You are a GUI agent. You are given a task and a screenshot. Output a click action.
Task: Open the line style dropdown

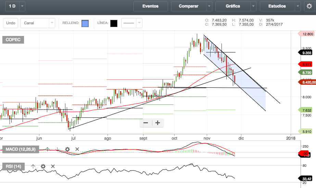click(x=139, y=23)
